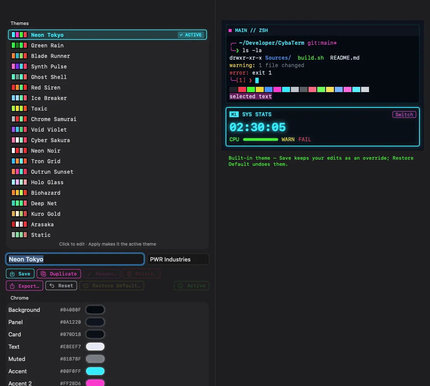Click the Green Rain palette preview icon
Viewport: 430px width, 386px height.
(19, 46)
